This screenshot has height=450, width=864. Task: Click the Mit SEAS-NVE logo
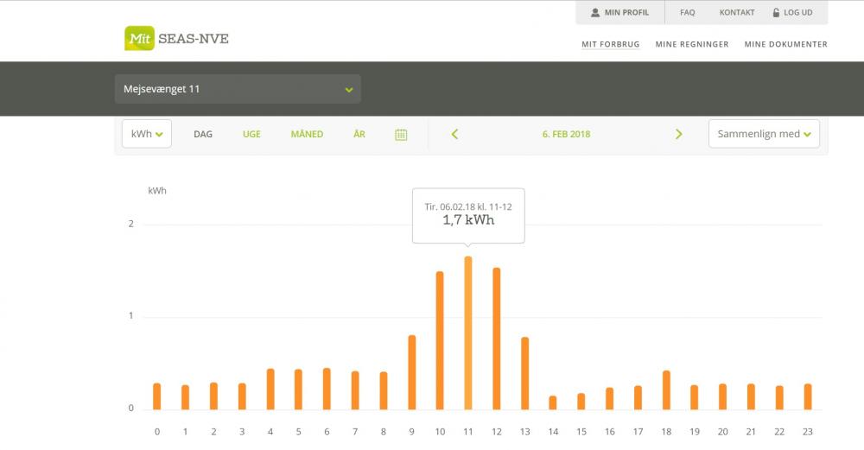click(x=176, y=38)
